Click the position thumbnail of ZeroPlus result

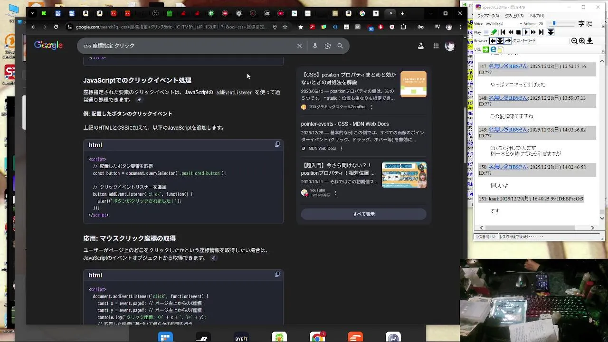point(413,84)
